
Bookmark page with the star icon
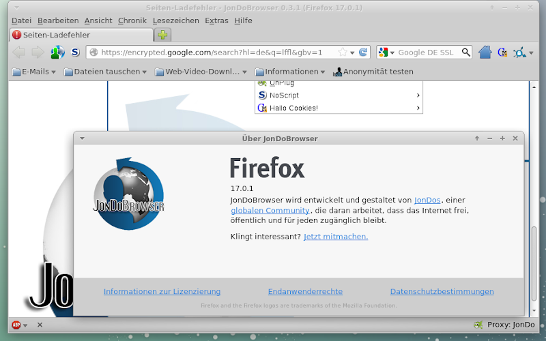pos(343,53)
